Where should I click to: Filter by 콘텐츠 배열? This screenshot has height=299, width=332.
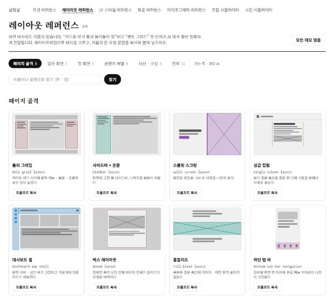[x=116, y=64]
